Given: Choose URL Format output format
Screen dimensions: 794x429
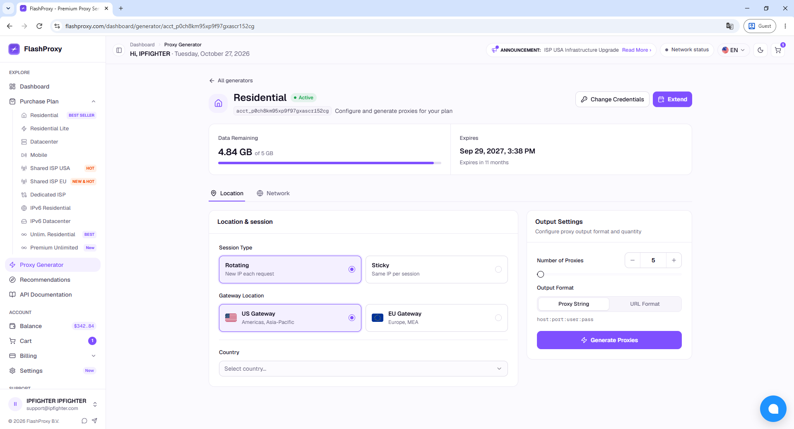Looking at the screenshot, I should tap(645, 304).
